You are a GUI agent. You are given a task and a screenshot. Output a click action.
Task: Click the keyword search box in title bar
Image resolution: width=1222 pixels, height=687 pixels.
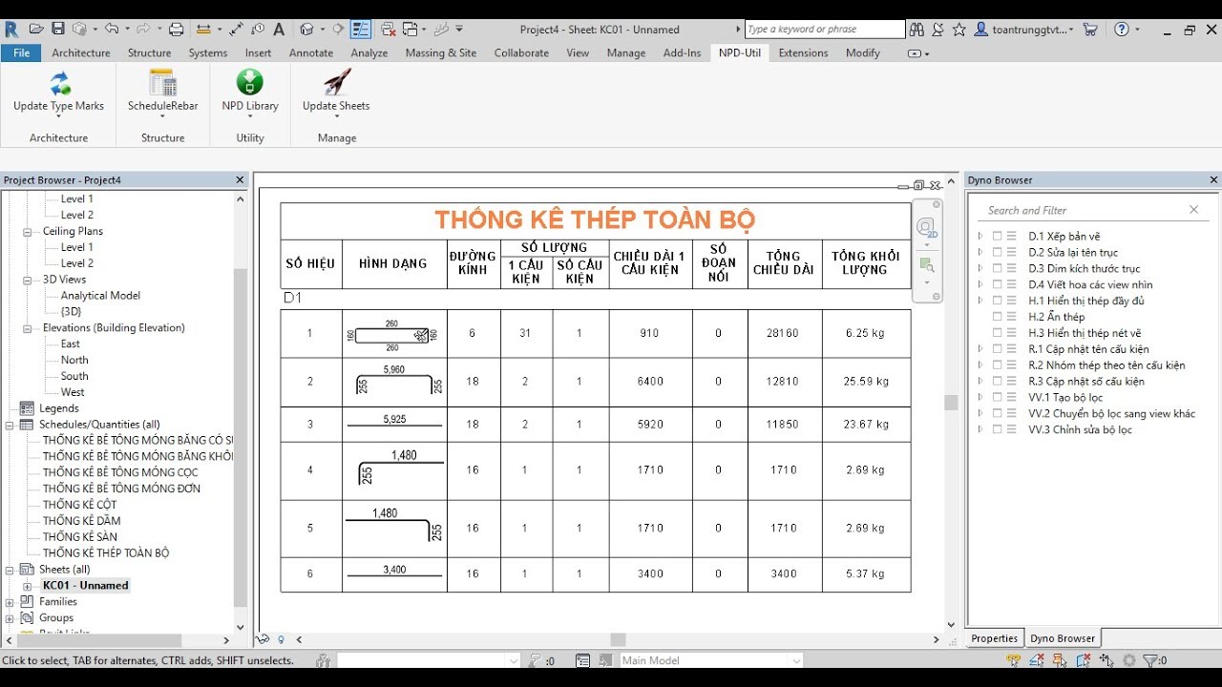pos(824,30)
